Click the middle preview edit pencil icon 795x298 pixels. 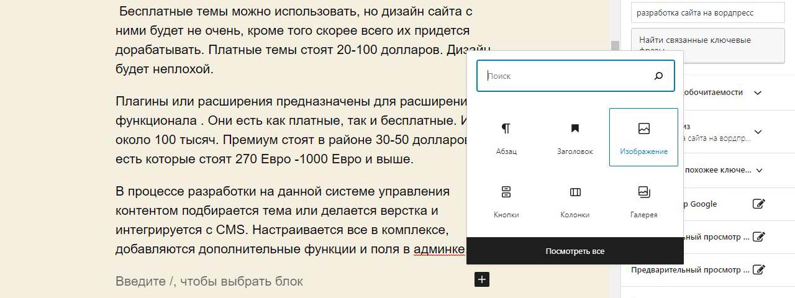pos(758,237)
